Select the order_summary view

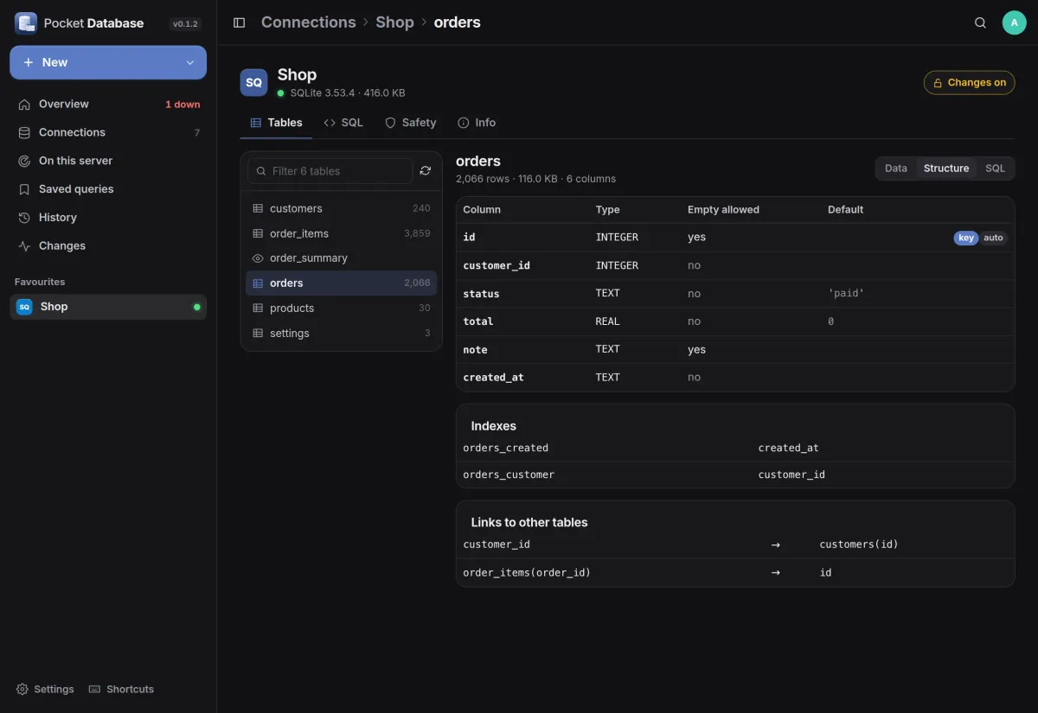pos(342,258)
